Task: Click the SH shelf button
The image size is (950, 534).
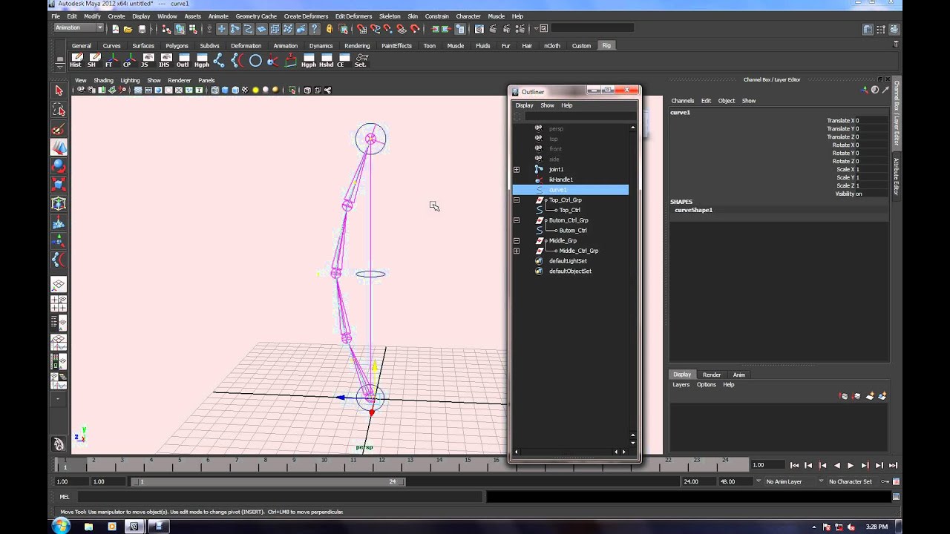Action: click(x=93, y=60)
